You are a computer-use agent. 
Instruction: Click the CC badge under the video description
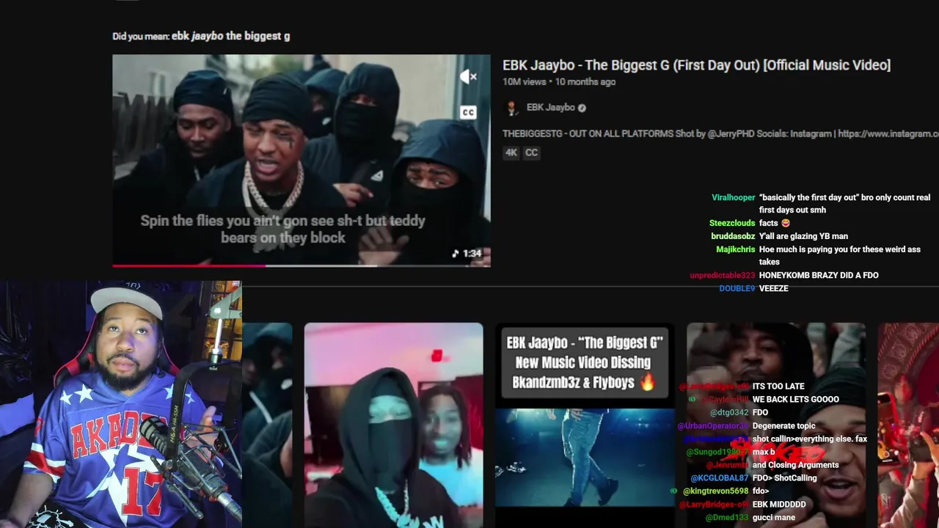point(531,153)
